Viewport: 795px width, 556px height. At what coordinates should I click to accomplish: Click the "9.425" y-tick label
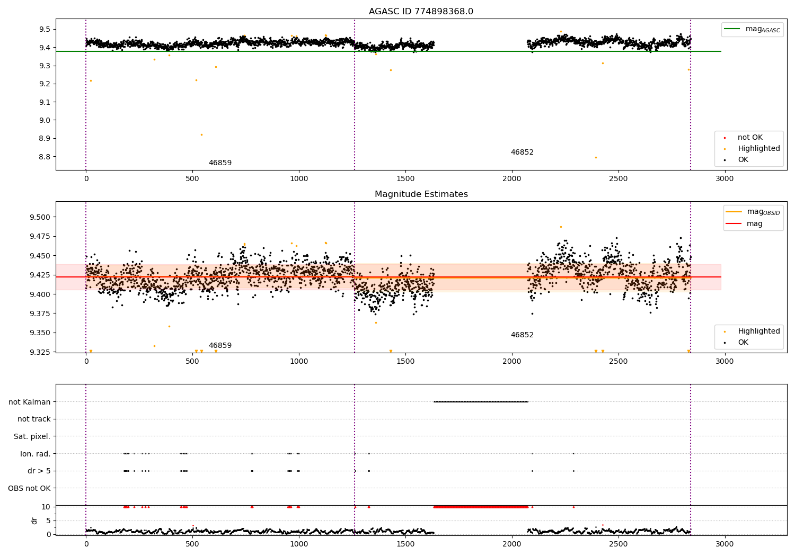(41, 275)
